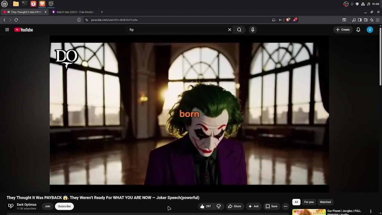The image size is (382, 215).
Task: Click the install/cast screen icon in the address bar
Action: [274, 20]
